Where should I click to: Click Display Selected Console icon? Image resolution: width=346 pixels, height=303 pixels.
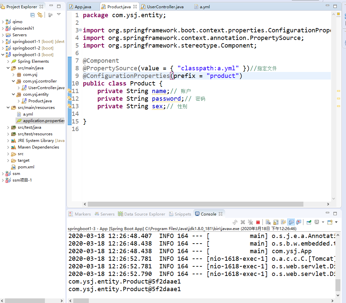[317, 222]
